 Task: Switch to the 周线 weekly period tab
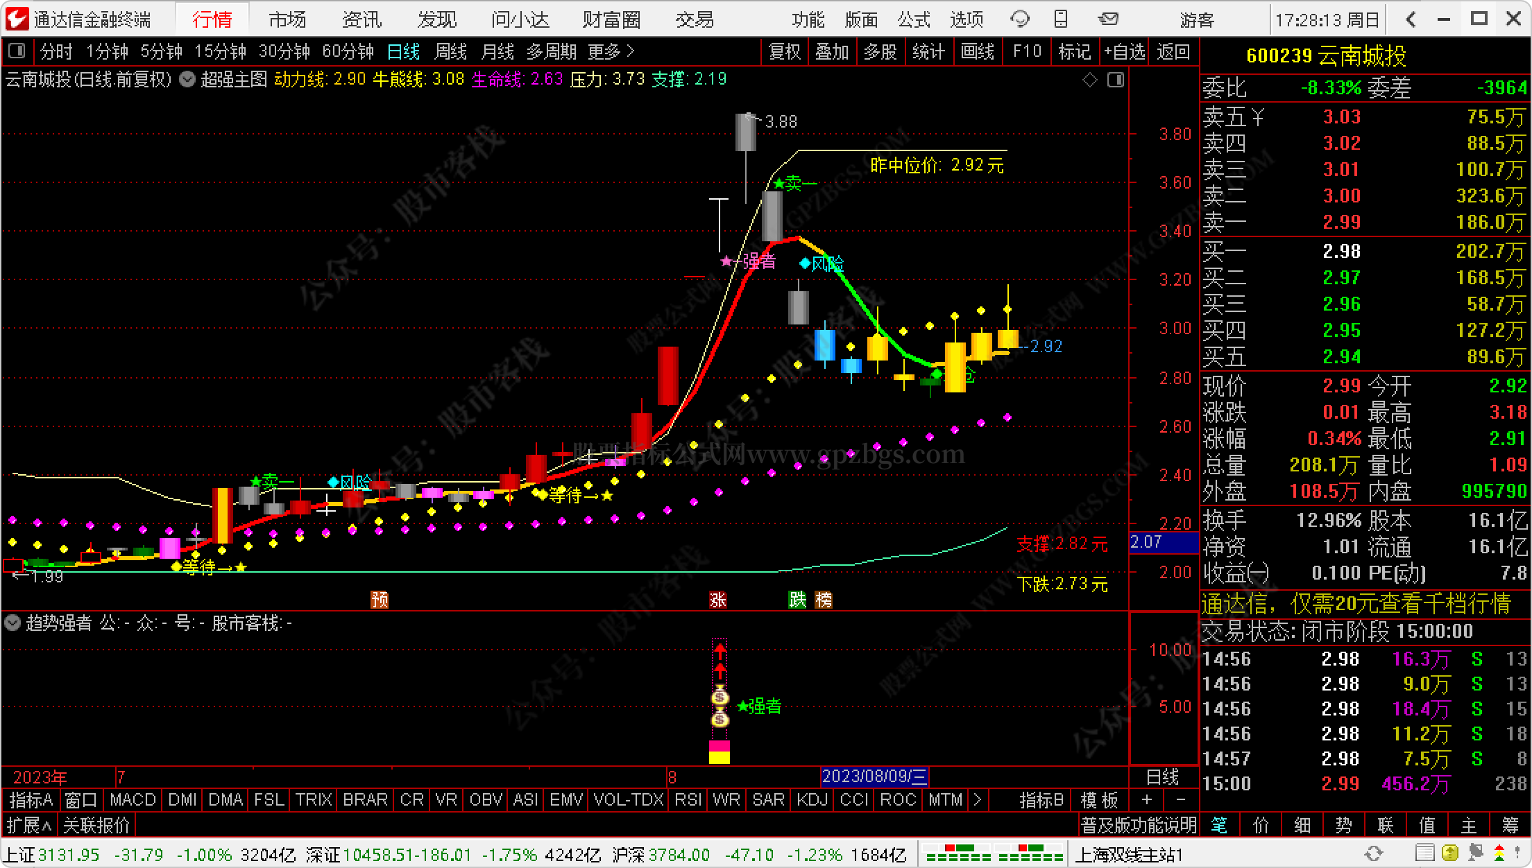tap(450, 52)
